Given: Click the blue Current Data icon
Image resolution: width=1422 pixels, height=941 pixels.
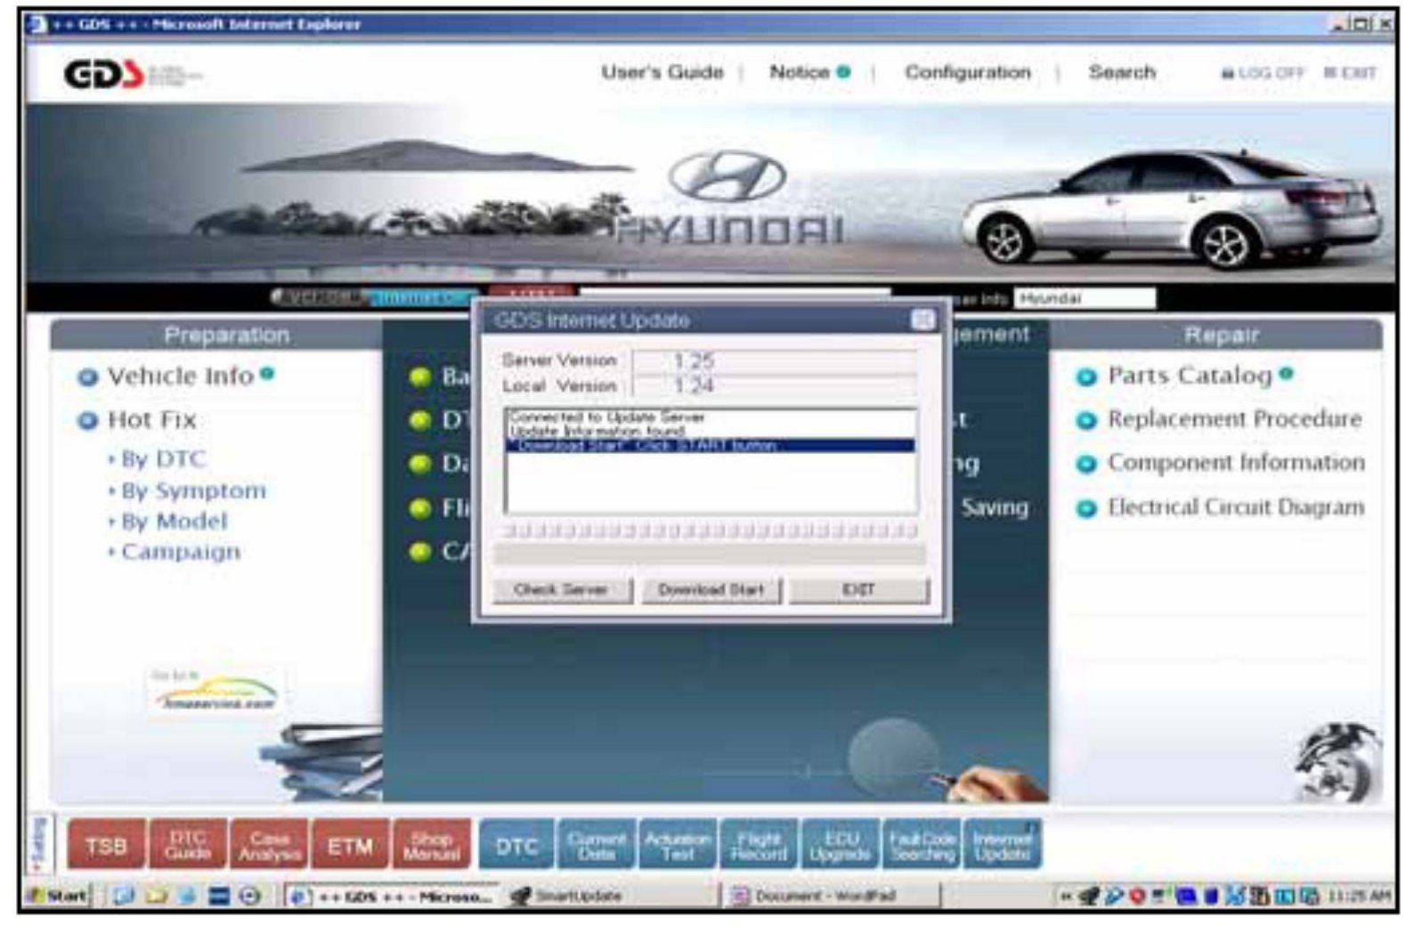Looking at the screenshot, I should pyautogui.click(x=596, y=845).
